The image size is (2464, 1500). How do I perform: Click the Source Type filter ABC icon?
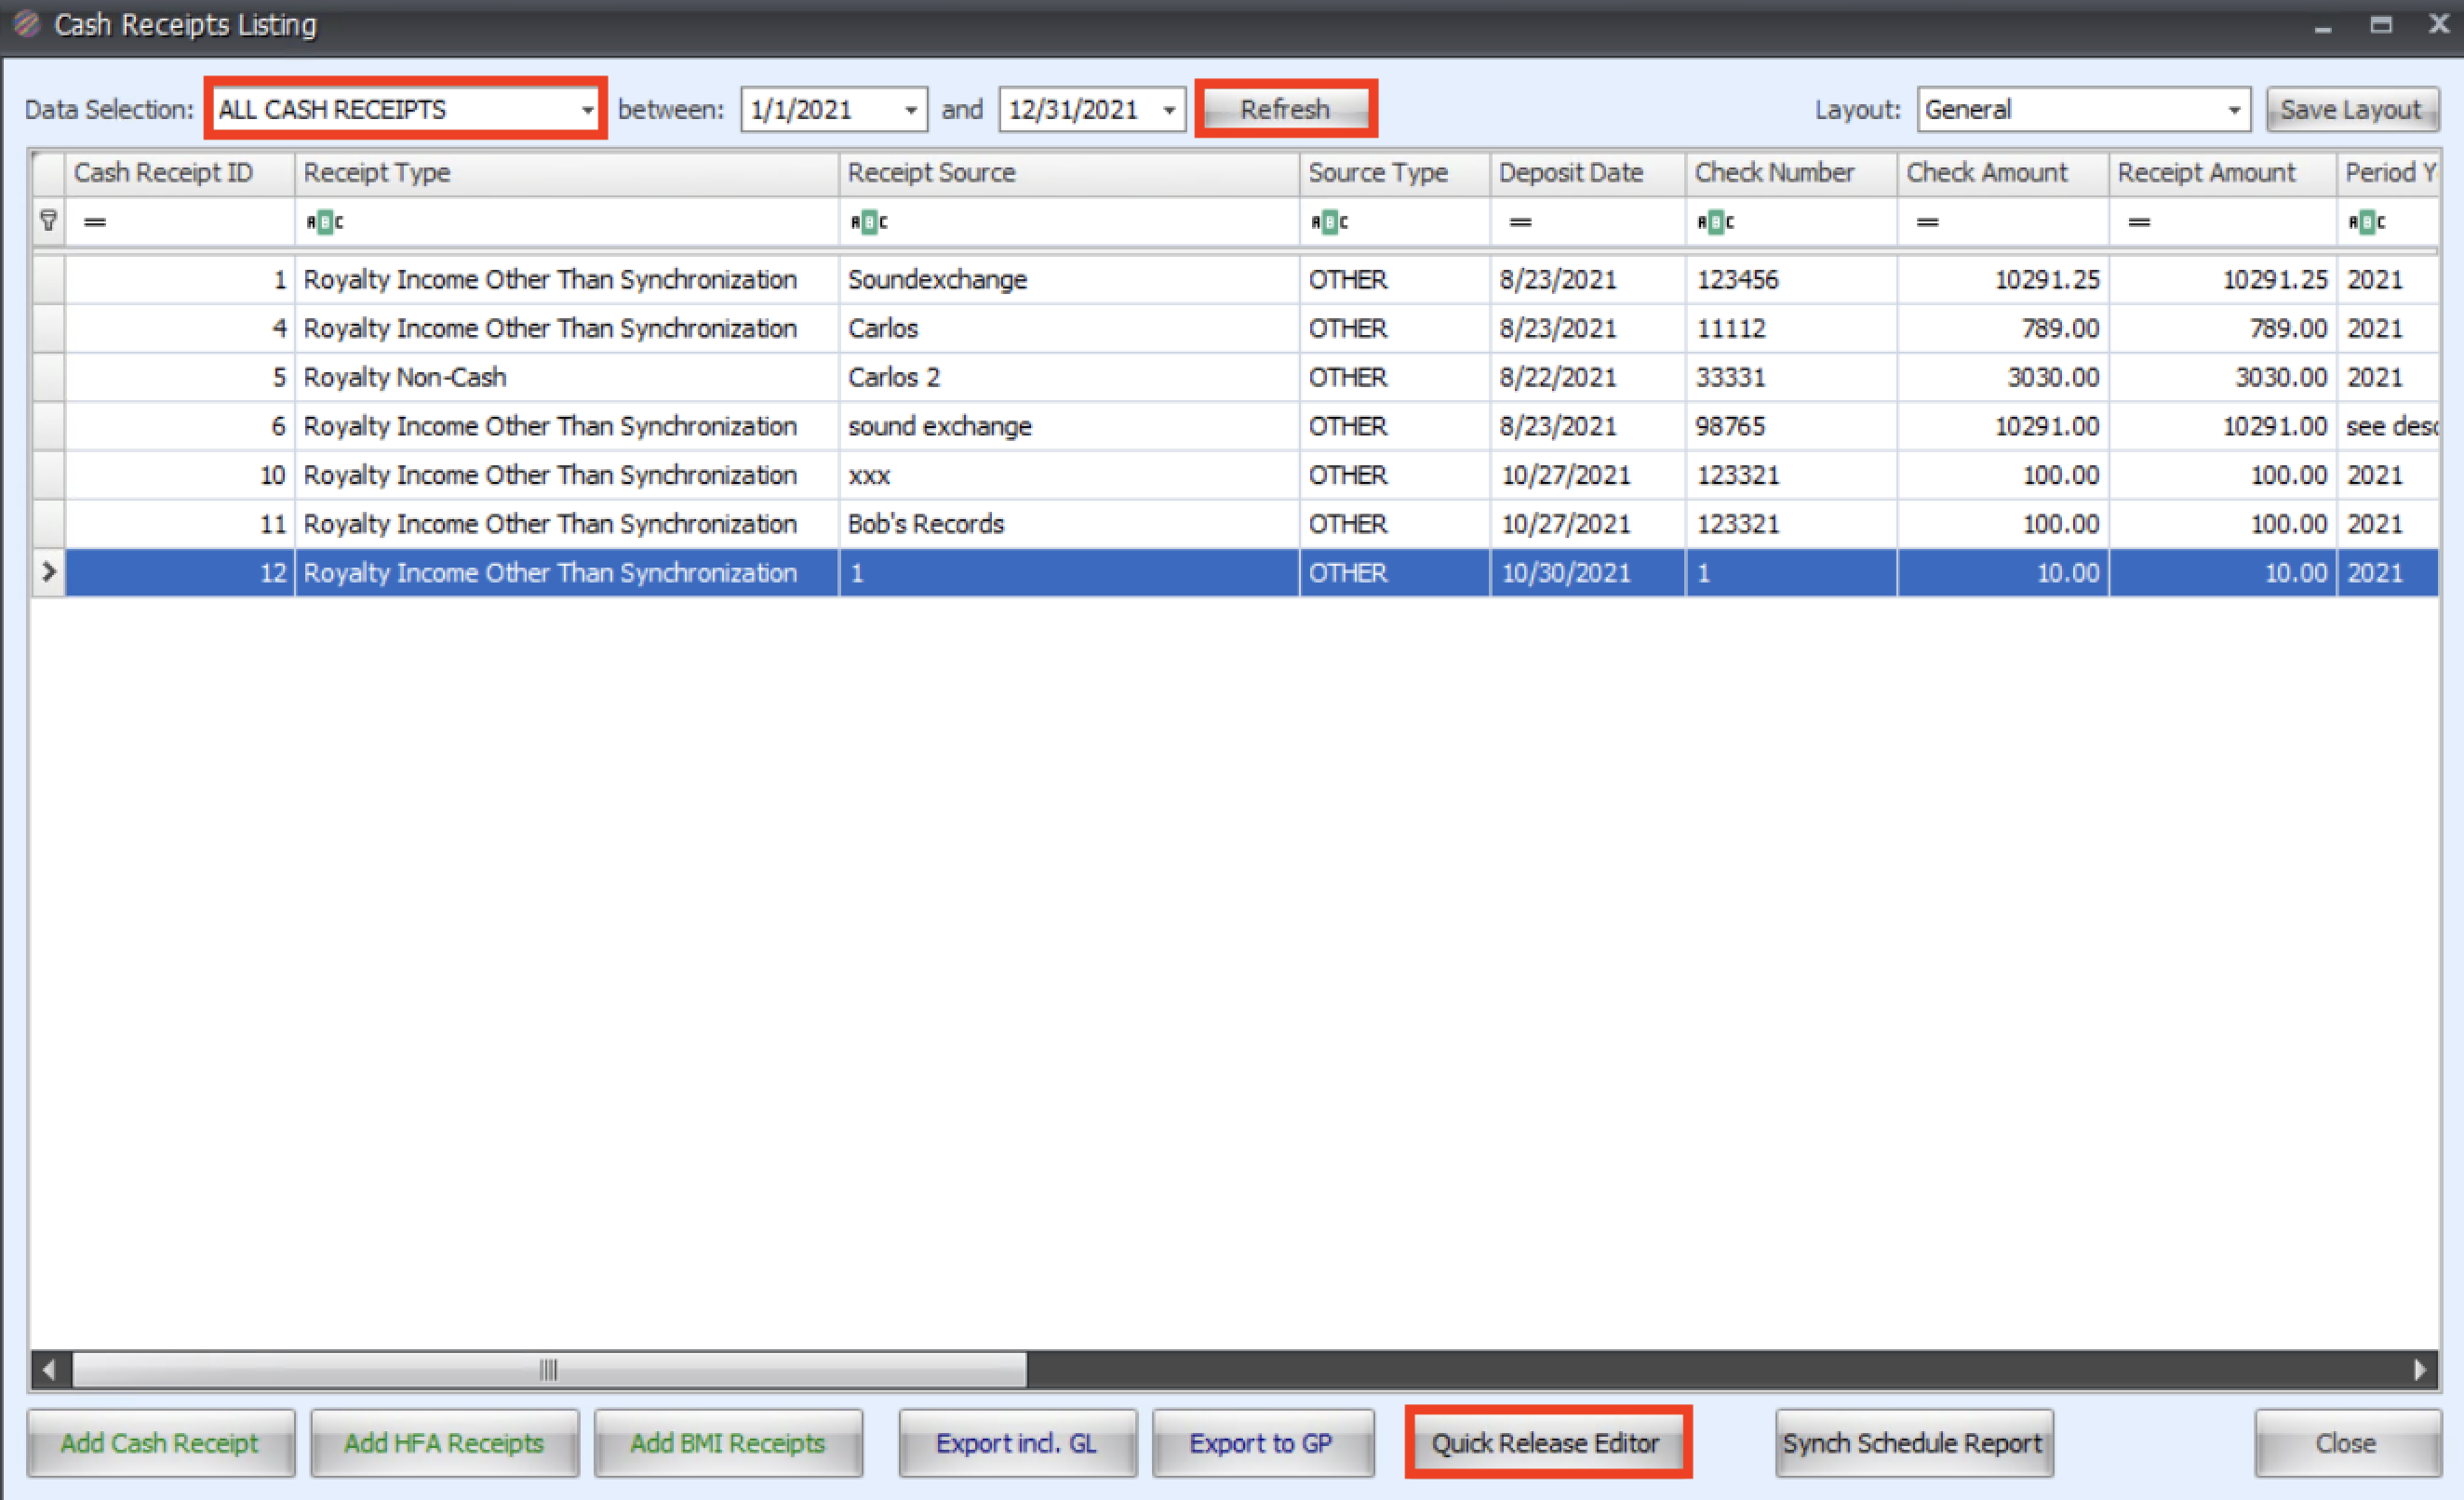(x=1329, y=222)
